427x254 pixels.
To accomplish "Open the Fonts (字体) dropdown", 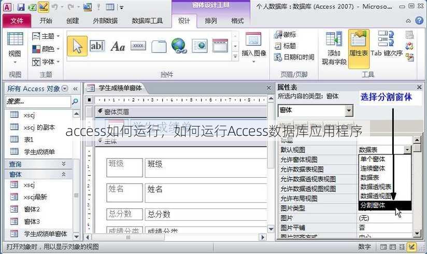I will 46,62.
